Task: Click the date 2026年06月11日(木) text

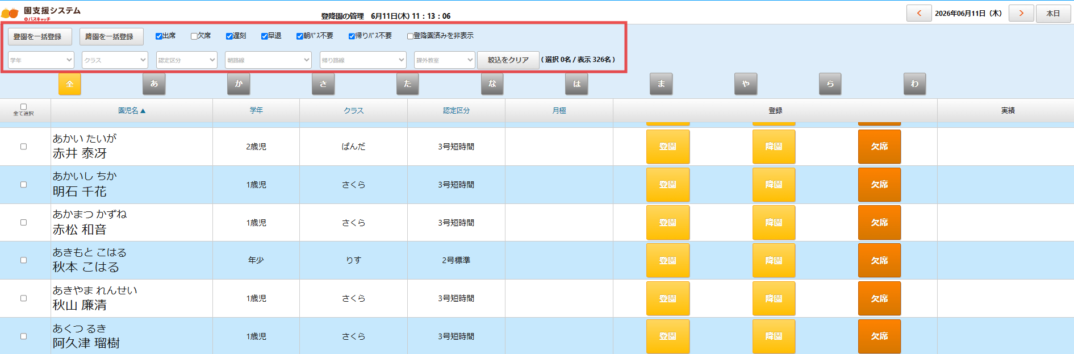Action: coord(968,13)
